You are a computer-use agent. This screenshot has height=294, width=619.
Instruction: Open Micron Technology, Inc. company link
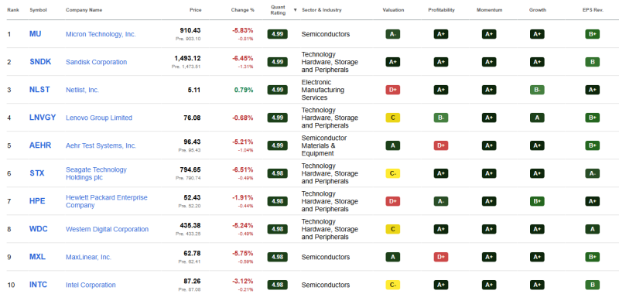[x=101, y=34]
